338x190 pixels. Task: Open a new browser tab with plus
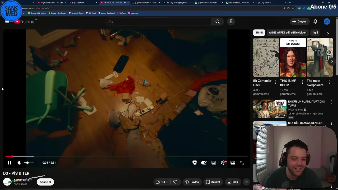290,3
